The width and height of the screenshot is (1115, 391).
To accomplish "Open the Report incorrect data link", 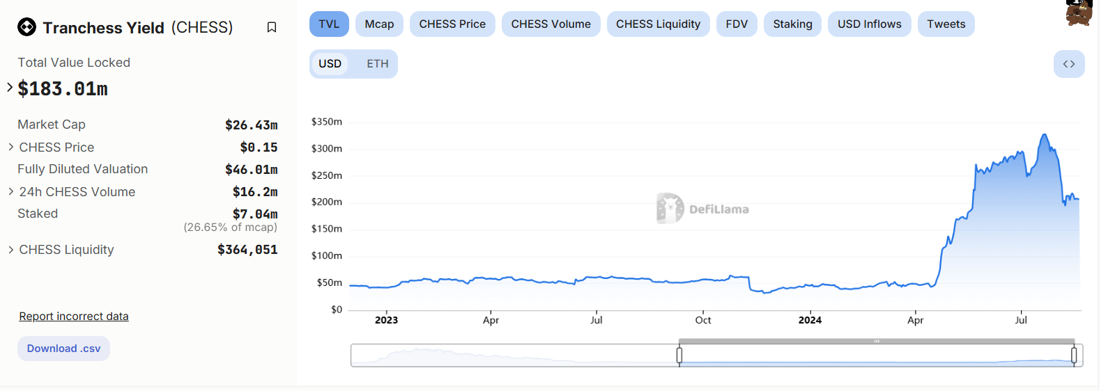I will click(x=74, y=317).
